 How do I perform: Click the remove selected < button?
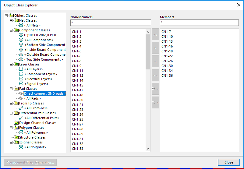155,62
